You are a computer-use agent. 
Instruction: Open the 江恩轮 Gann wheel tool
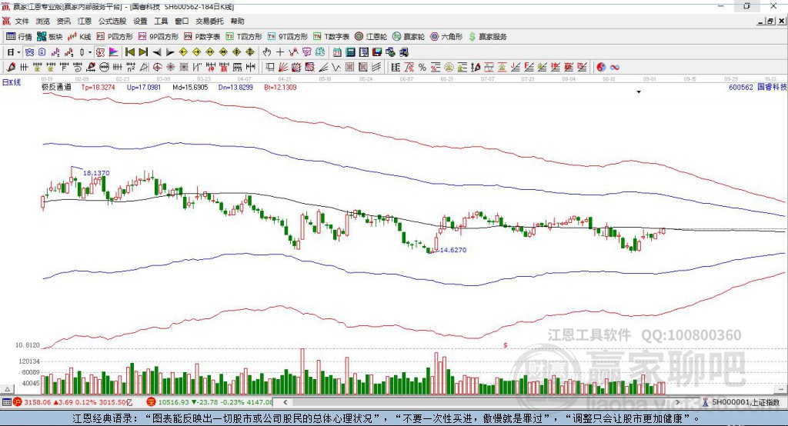pyautogui.click(x=370, y=37)
